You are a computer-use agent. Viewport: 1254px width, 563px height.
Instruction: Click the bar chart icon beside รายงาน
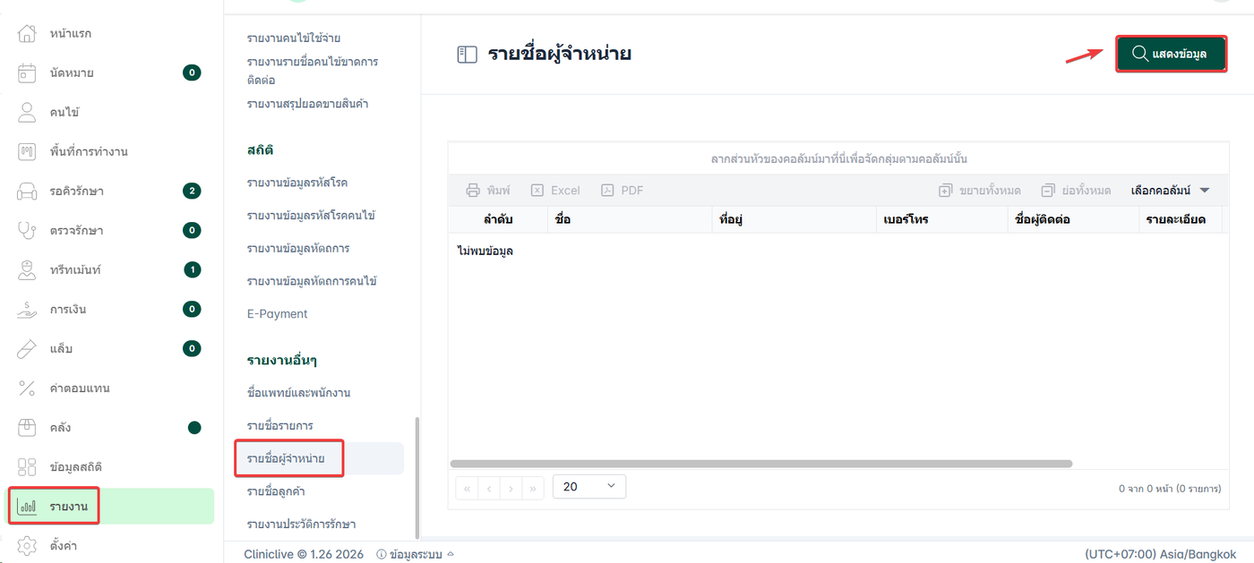coord(28,507)
